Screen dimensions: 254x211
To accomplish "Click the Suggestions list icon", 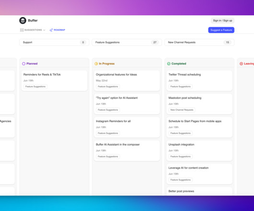I will (22, 30).
